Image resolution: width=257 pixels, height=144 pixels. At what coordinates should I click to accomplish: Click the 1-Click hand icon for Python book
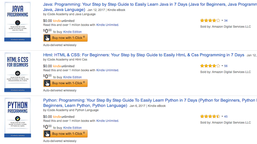pos(47,134)
